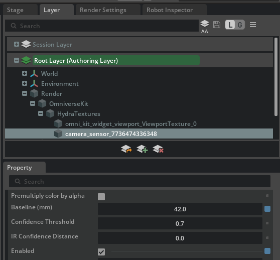Click the layer tree vertical scrollbar
Image resolution: width=280 pixels, height=260 pixels.
click(276, 77)
